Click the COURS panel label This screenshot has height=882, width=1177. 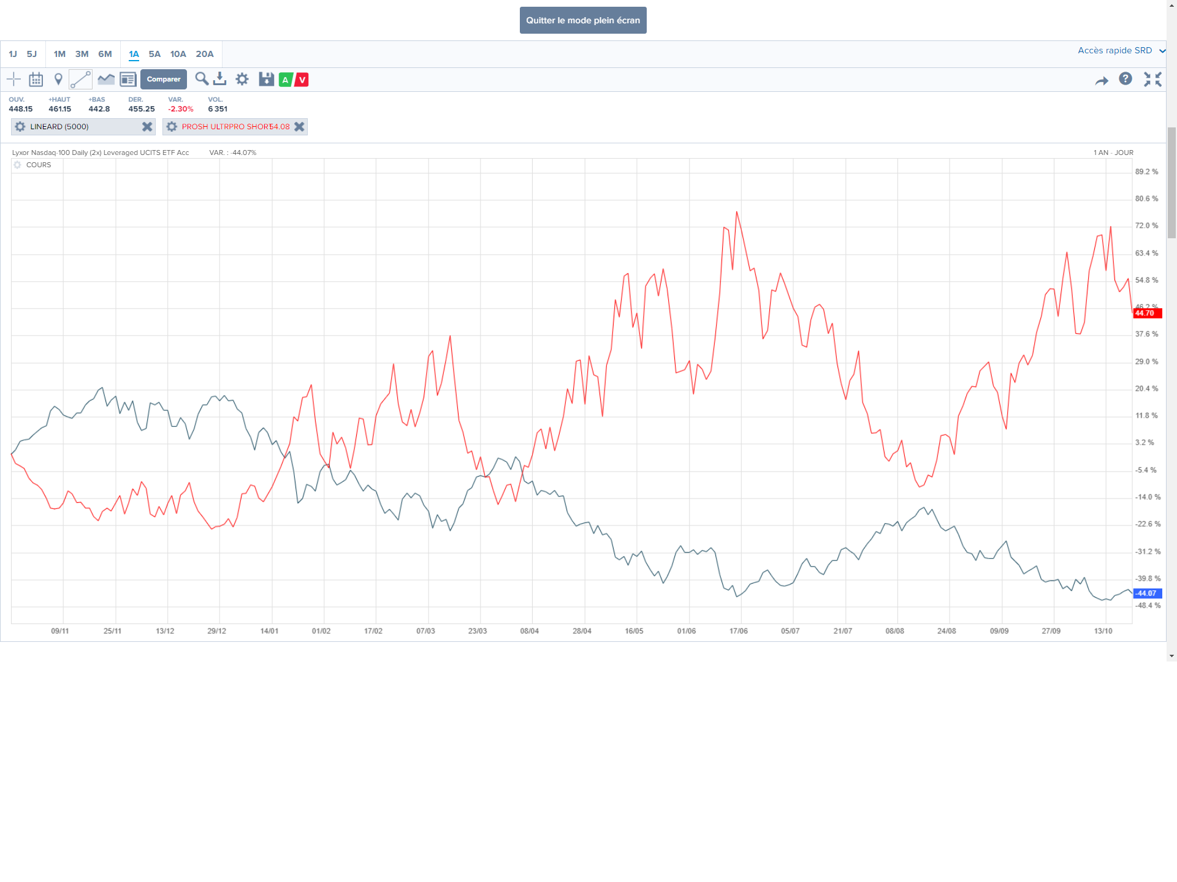tap(39, 165)
